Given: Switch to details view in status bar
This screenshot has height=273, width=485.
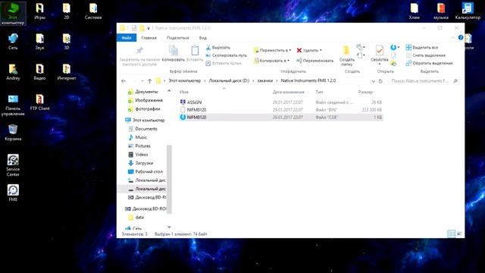Looking at the screenshot, I should (x=452, y=234).
